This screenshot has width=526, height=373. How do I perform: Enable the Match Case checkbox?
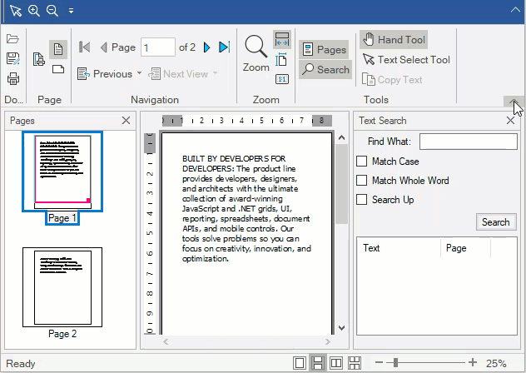(362, 162)
